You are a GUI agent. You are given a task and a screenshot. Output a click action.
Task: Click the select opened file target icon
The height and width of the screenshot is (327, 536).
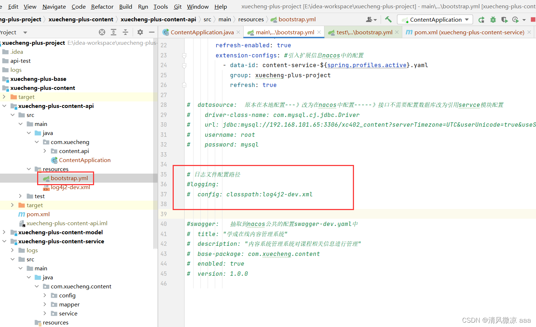102,32
